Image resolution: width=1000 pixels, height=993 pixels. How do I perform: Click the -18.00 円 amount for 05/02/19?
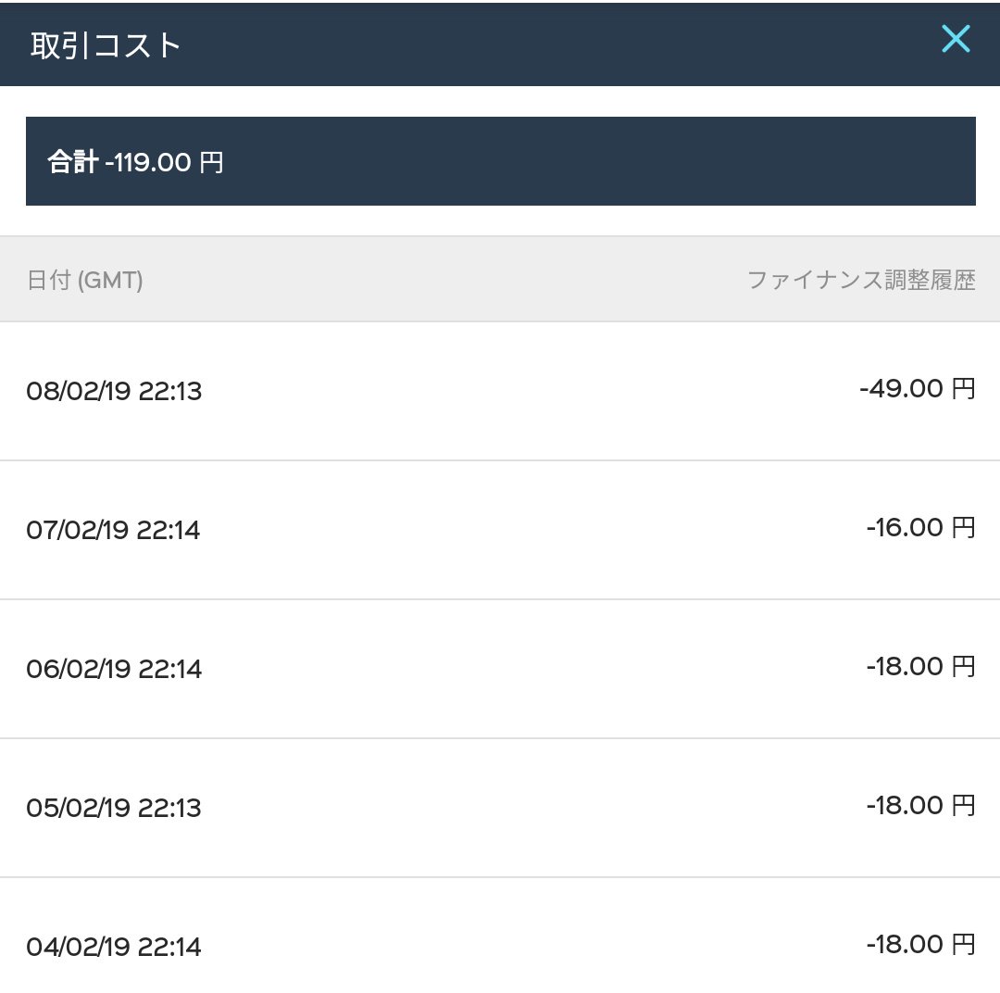920,805
